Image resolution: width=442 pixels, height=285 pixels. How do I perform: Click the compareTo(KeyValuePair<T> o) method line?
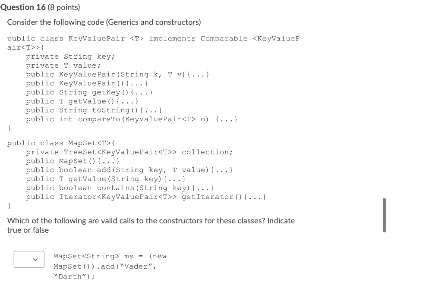[x=132, y=119]
